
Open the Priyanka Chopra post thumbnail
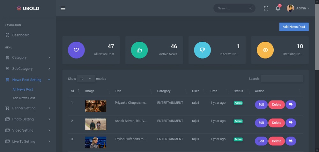pos(96,106)
